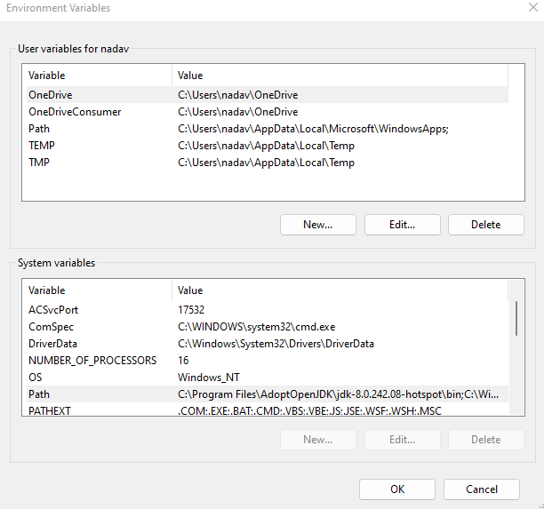
Task: Click Edit button under user variables
Action: click(x=402, y=225)
